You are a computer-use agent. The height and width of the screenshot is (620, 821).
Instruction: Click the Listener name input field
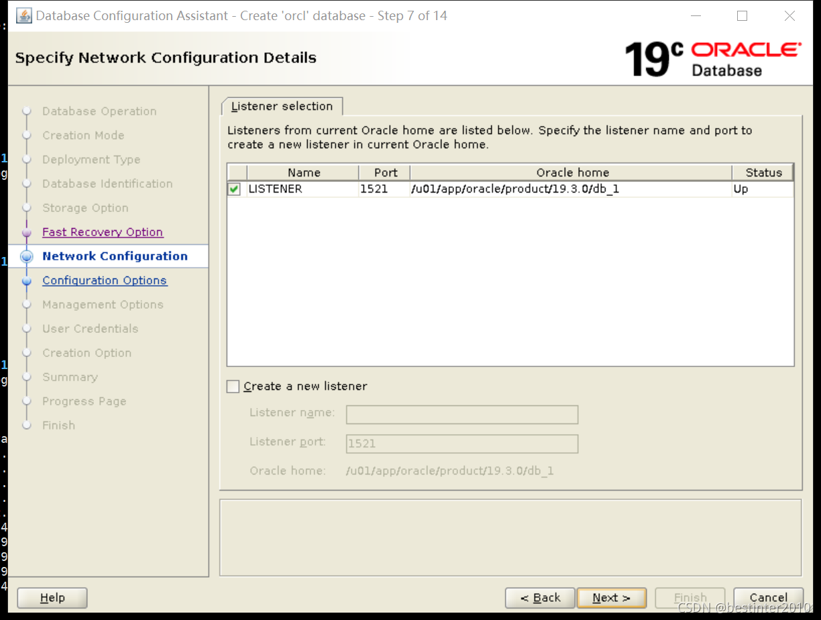[462, 415]
